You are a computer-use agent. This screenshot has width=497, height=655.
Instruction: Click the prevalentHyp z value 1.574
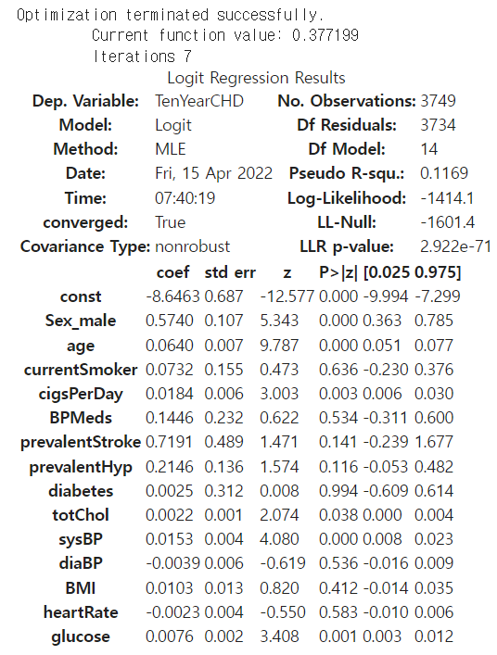(x=279, y=467)
